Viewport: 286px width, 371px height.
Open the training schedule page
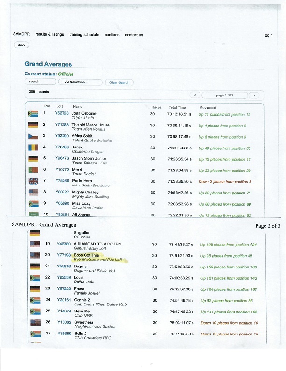point(84,35)
